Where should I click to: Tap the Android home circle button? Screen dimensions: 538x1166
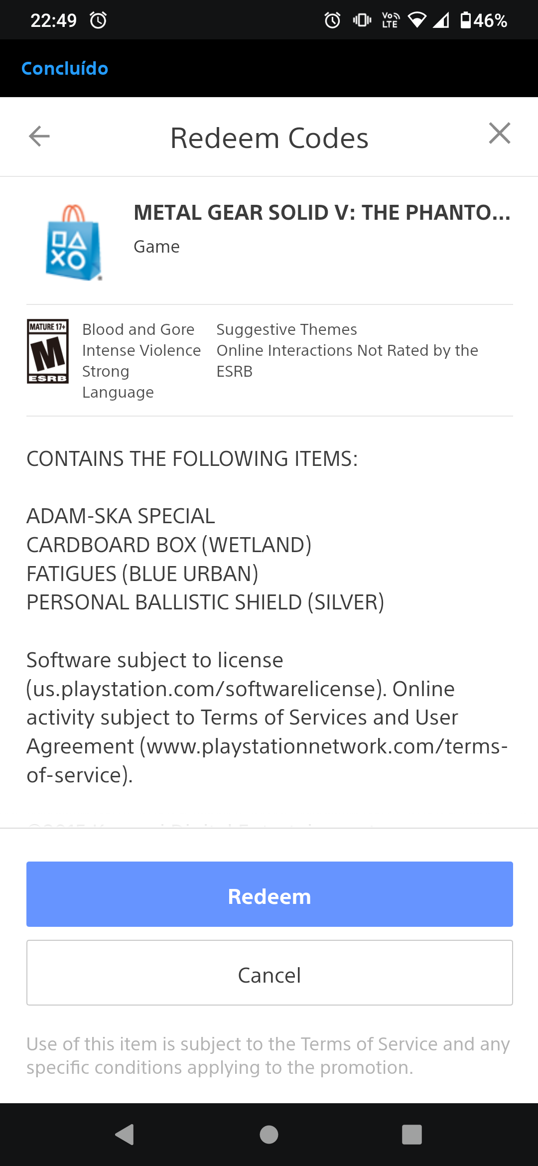(269, 1135)
